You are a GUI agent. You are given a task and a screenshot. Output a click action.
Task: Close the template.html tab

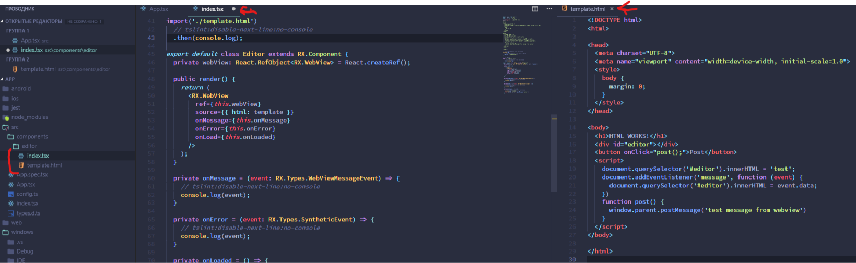tap(612, 9)
